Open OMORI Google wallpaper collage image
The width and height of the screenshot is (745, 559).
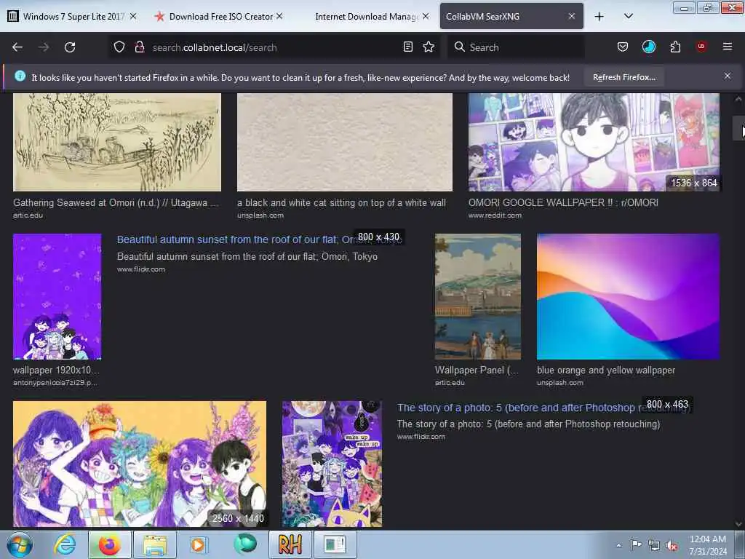click(594, 142)
